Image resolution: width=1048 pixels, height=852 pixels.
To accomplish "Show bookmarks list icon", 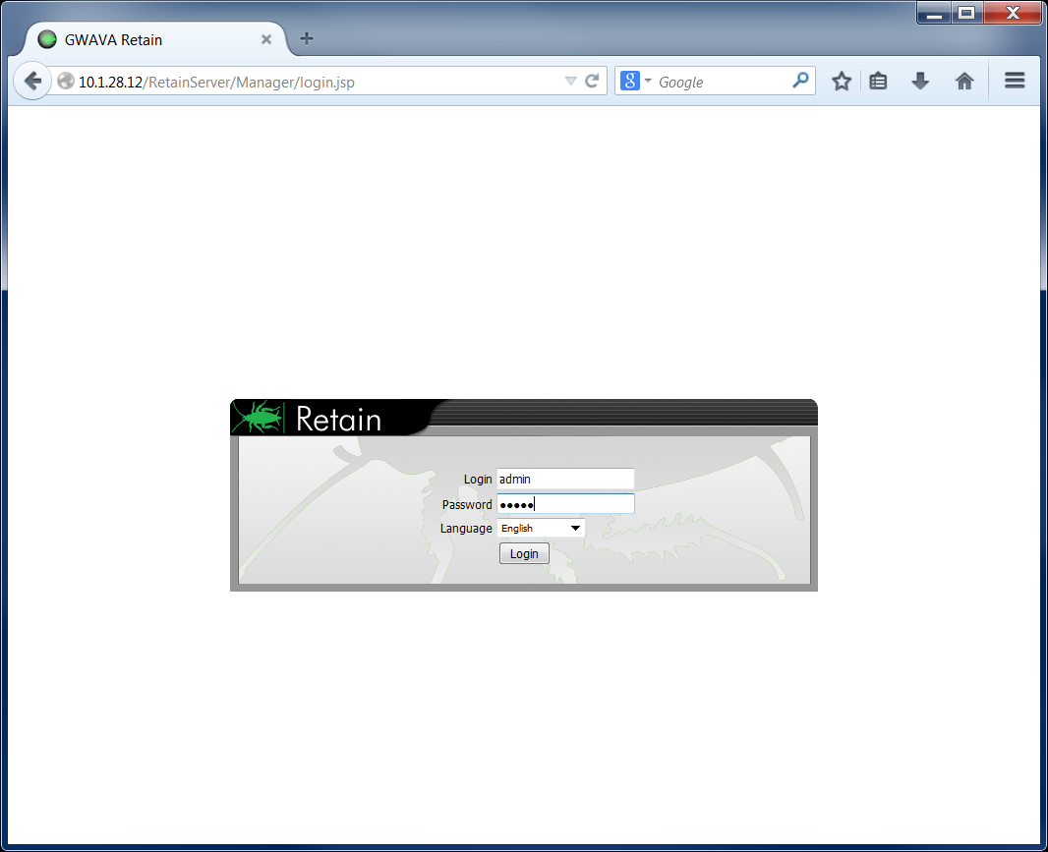I will pos(878,82).
